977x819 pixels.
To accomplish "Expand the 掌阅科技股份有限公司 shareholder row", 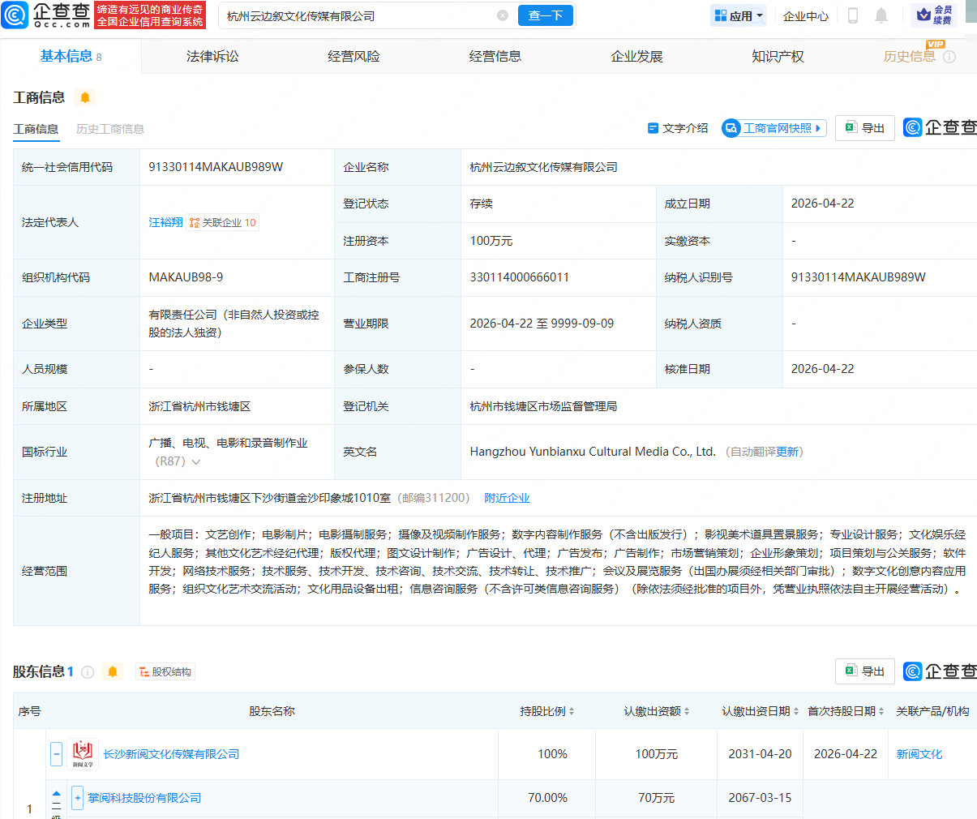I will click(x=78, y=798).
